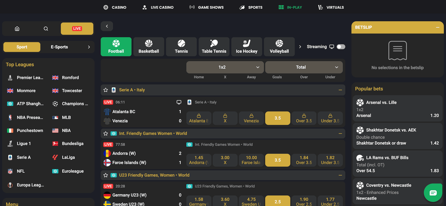Open Bundesliga in Top Leagues
This screenshot has width=446, height=206.
(68, 144)
